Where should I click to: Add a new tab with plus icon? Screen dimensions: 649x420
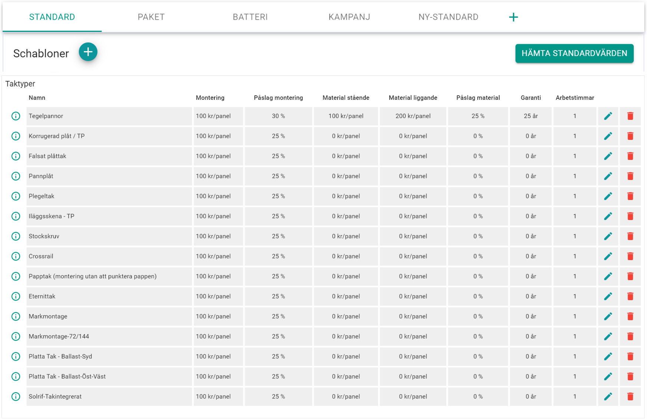[513, 17]
